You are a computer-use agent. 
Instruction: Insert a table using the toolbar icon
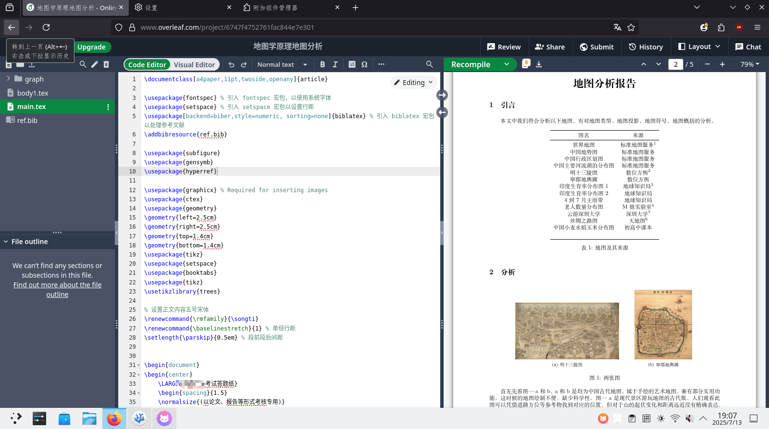(352, 64)
